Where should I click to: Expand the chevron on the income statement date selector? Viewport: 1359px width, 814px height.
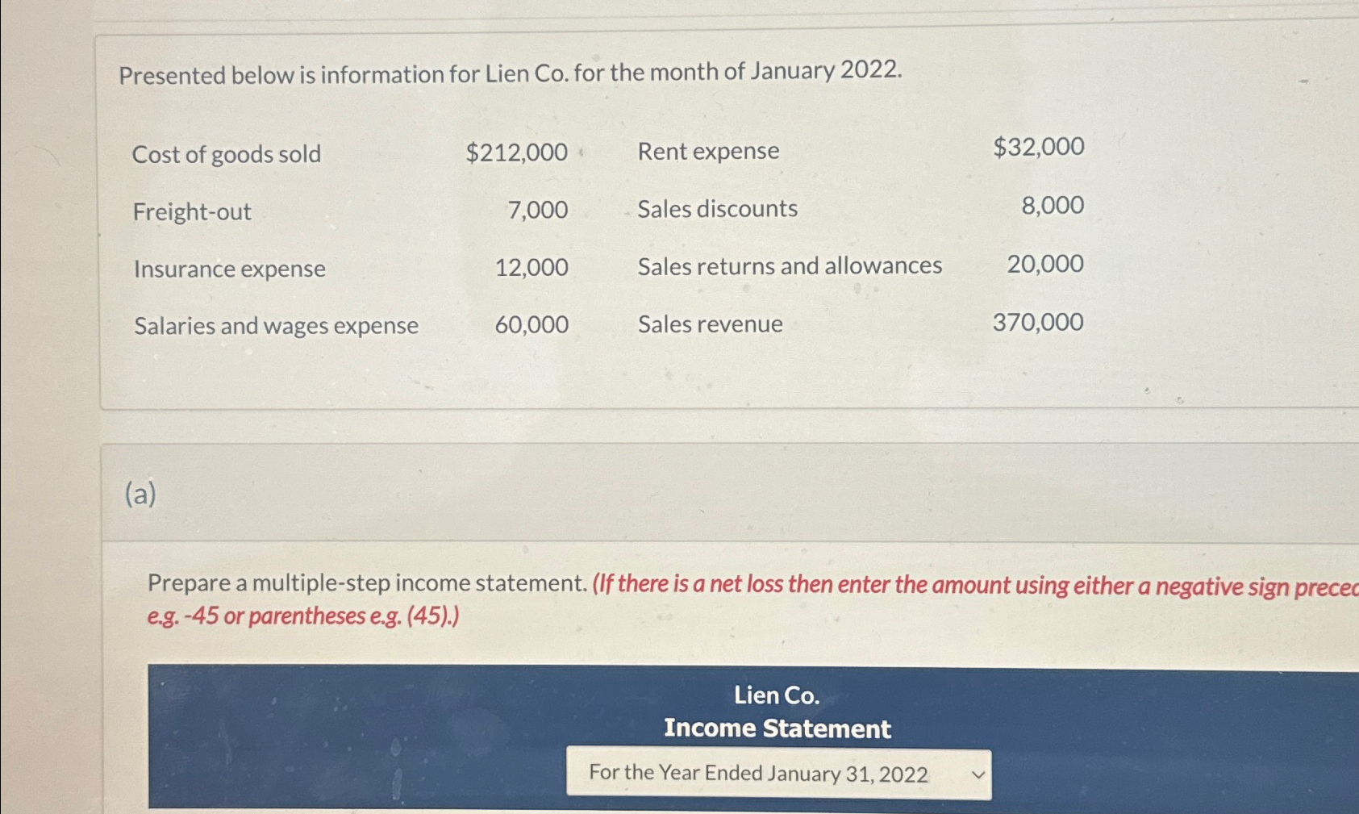pyautogui.click(x=977, y=773)
